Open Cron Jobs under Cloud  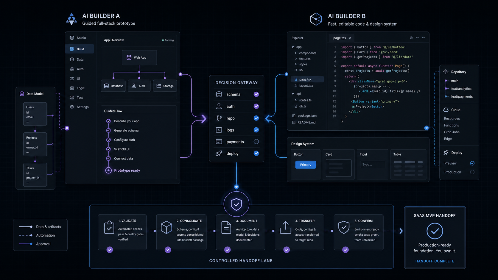point(452,132)
